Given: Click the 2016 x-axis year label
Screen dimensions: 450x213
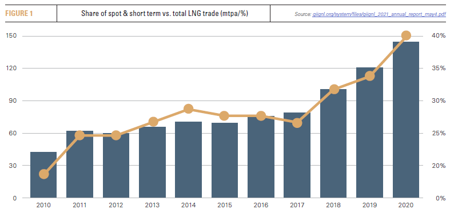Looking at the screenshot, I should [261, 206].
